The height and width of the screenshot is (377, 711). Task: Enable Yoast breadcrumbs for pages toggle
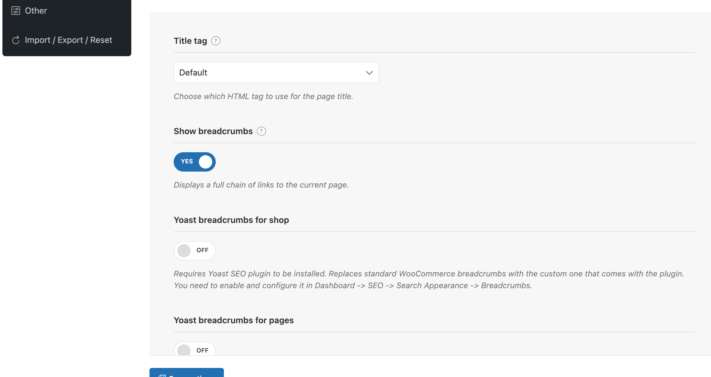click(x=195, y=349)
